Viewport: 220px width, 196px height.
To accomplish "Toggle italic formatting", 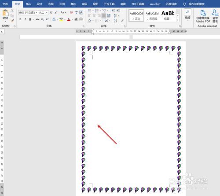I will [x=25, y=19].
